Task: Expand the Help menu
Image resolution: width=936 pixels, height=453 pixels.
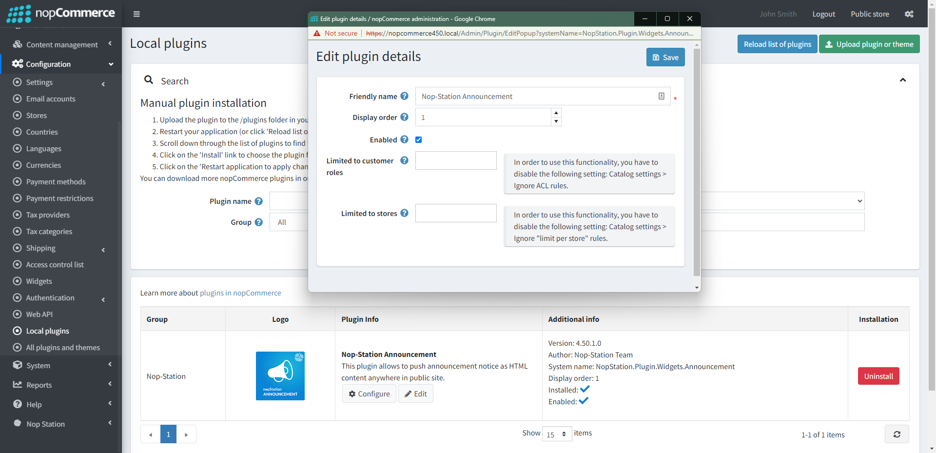Action: [x=61, y=404]
